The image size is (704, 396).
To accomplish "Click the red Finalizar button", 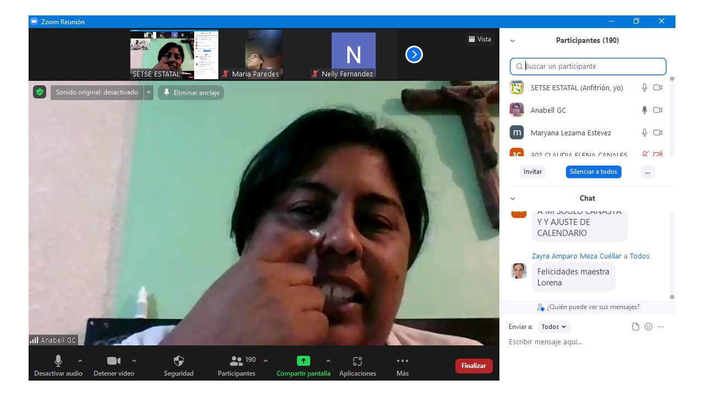I will (474, 366).
